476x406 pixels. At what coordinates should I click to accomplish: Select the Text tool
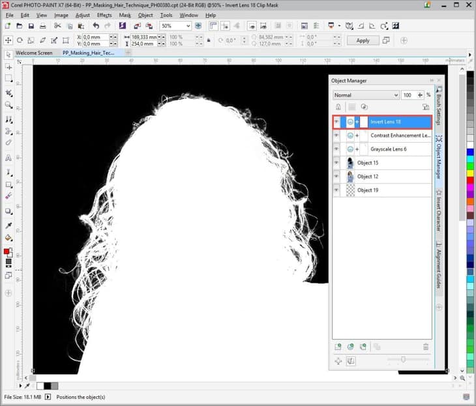(x=8, y=158)
